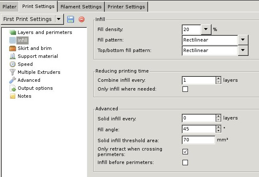
Task: Select the Advanced wrench item
Action: tap(29, 80)
